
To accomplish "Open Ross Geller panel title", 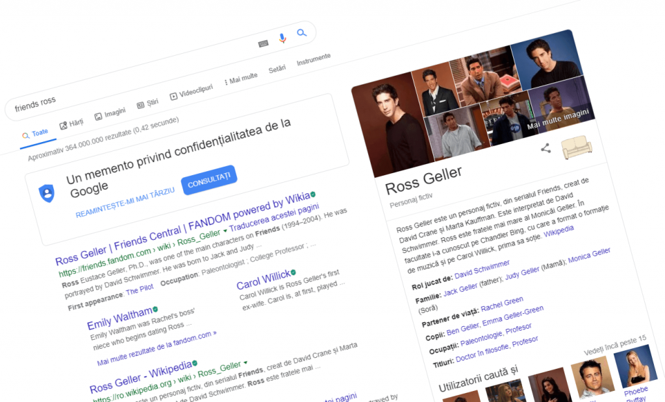I will (x=423, y=182).
